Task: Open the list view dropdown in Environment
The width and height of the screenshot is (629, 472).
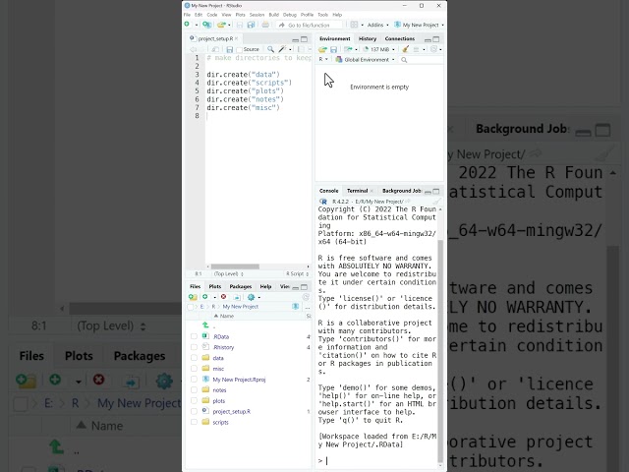Action: click(419, 49)
